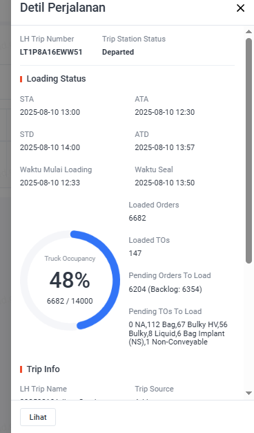Click the Waktu Seal timestamp
The image size is (254, 433).
click(x=165, y=183)
